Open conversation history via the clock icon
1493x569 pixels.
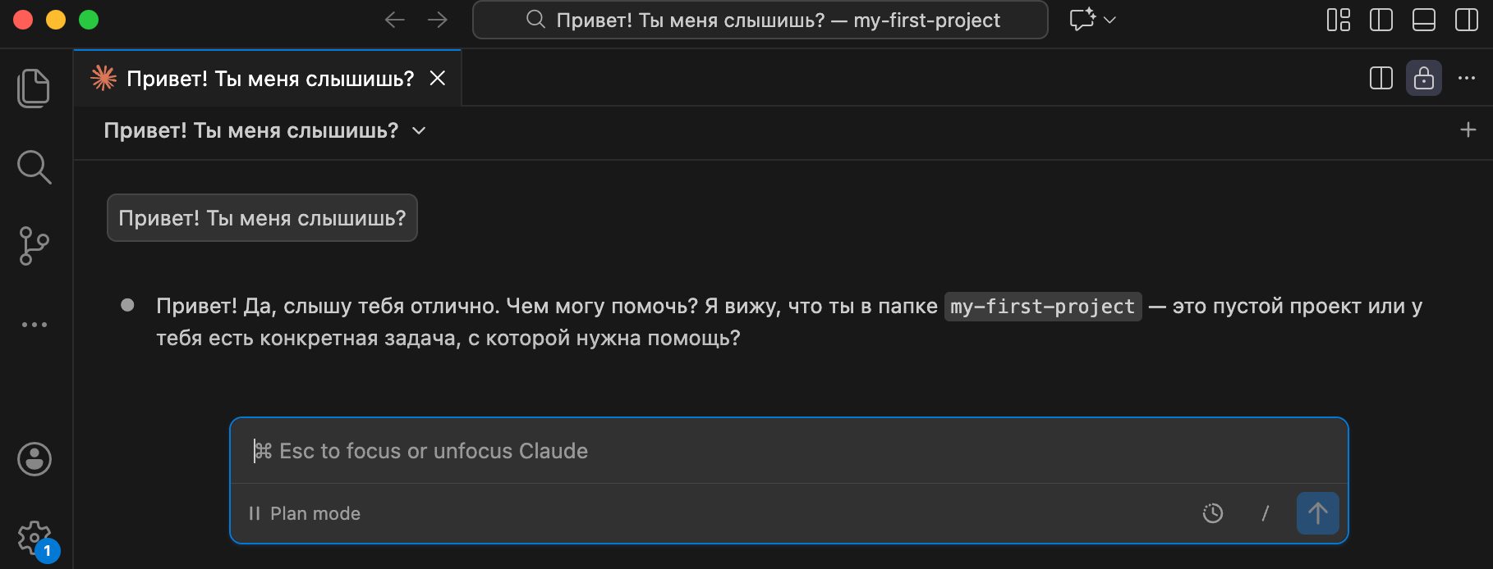click(x=1213, y=513)
